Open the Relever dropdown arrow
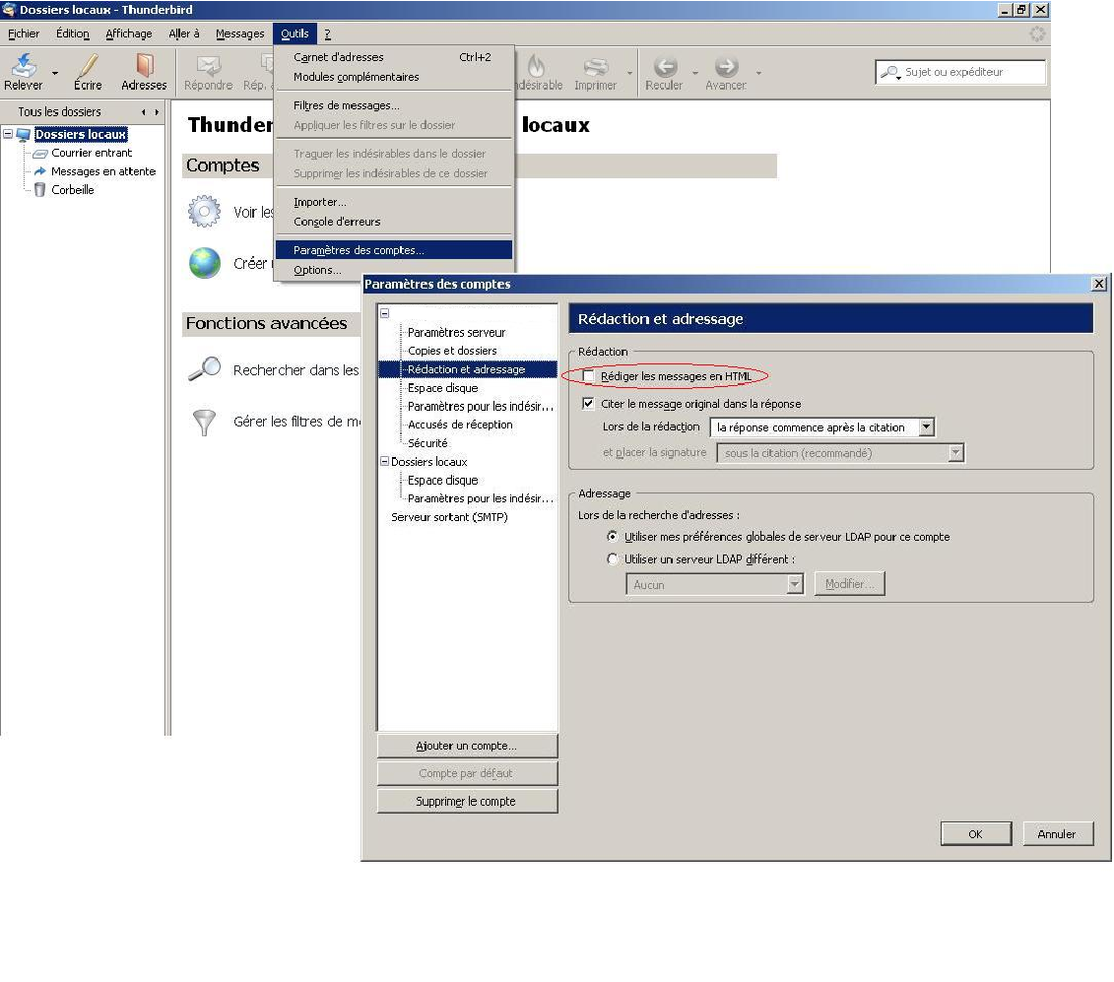The width and height of the screenshot is (1114, 982). pos(55,73)
